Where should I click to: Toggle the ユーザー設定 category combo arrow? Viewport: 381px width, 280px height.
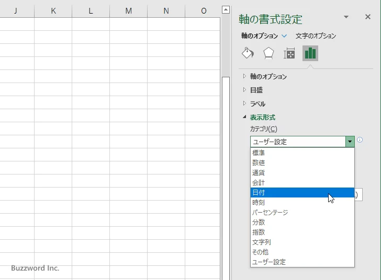pos(350,142)
